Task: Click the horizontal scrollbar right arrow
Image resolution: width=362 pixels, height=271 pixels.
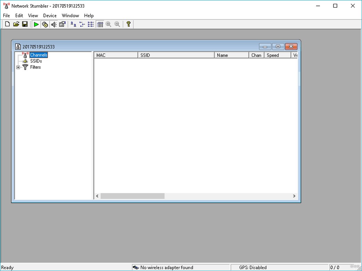Action: [x=294, y=196]
